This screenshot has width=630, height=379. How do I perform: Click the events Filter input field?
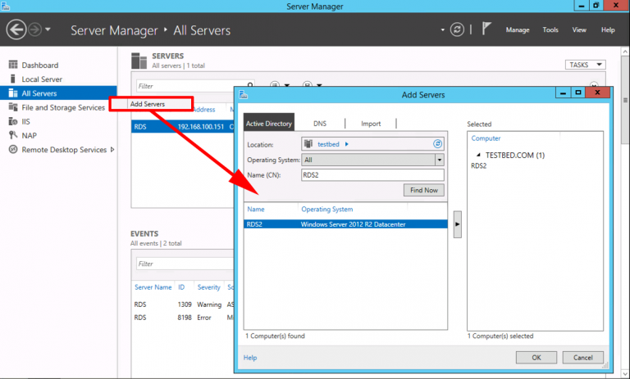185,264
